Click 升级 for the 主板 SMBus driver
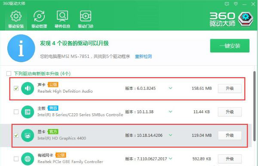This screenshot has height=166, width=258. (230, 112)
